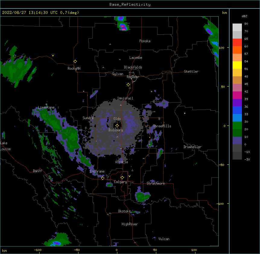Click the magenta 42 dBZ legend swatch

coord(237,95)
